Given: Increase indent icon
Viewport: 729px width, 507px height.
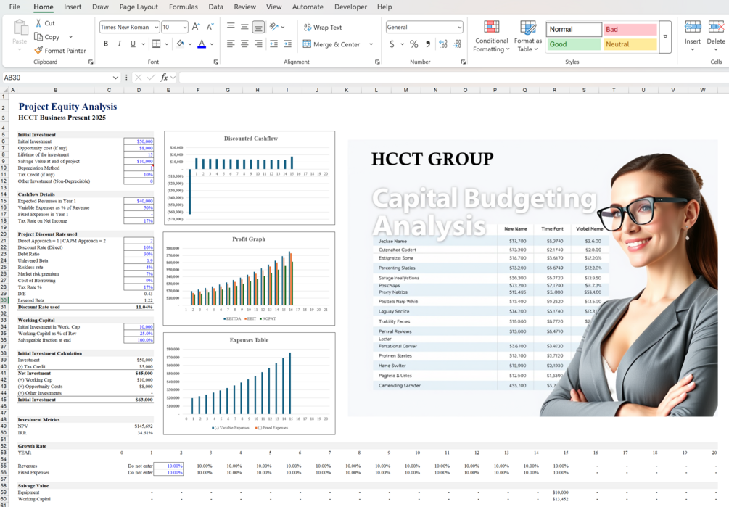Looking at the screenshot, I should [288, 44].
